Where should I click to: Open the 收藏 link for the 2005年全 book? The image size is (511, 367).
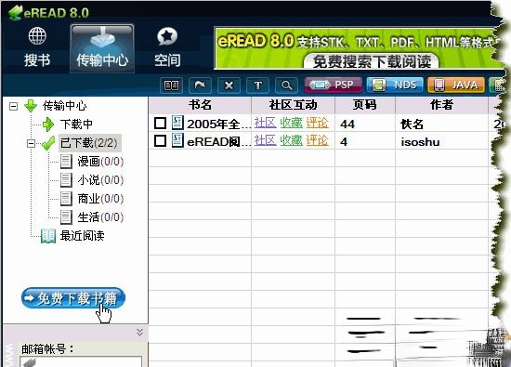292,123
